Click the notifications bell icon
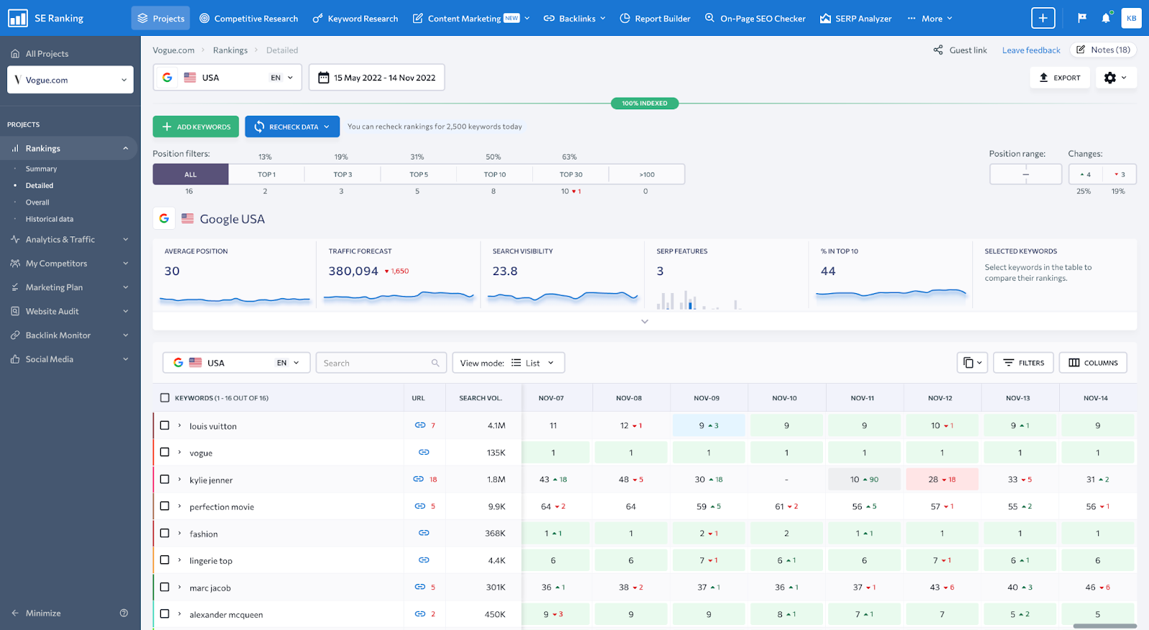1149x630 pixels. click(1106, 18)
